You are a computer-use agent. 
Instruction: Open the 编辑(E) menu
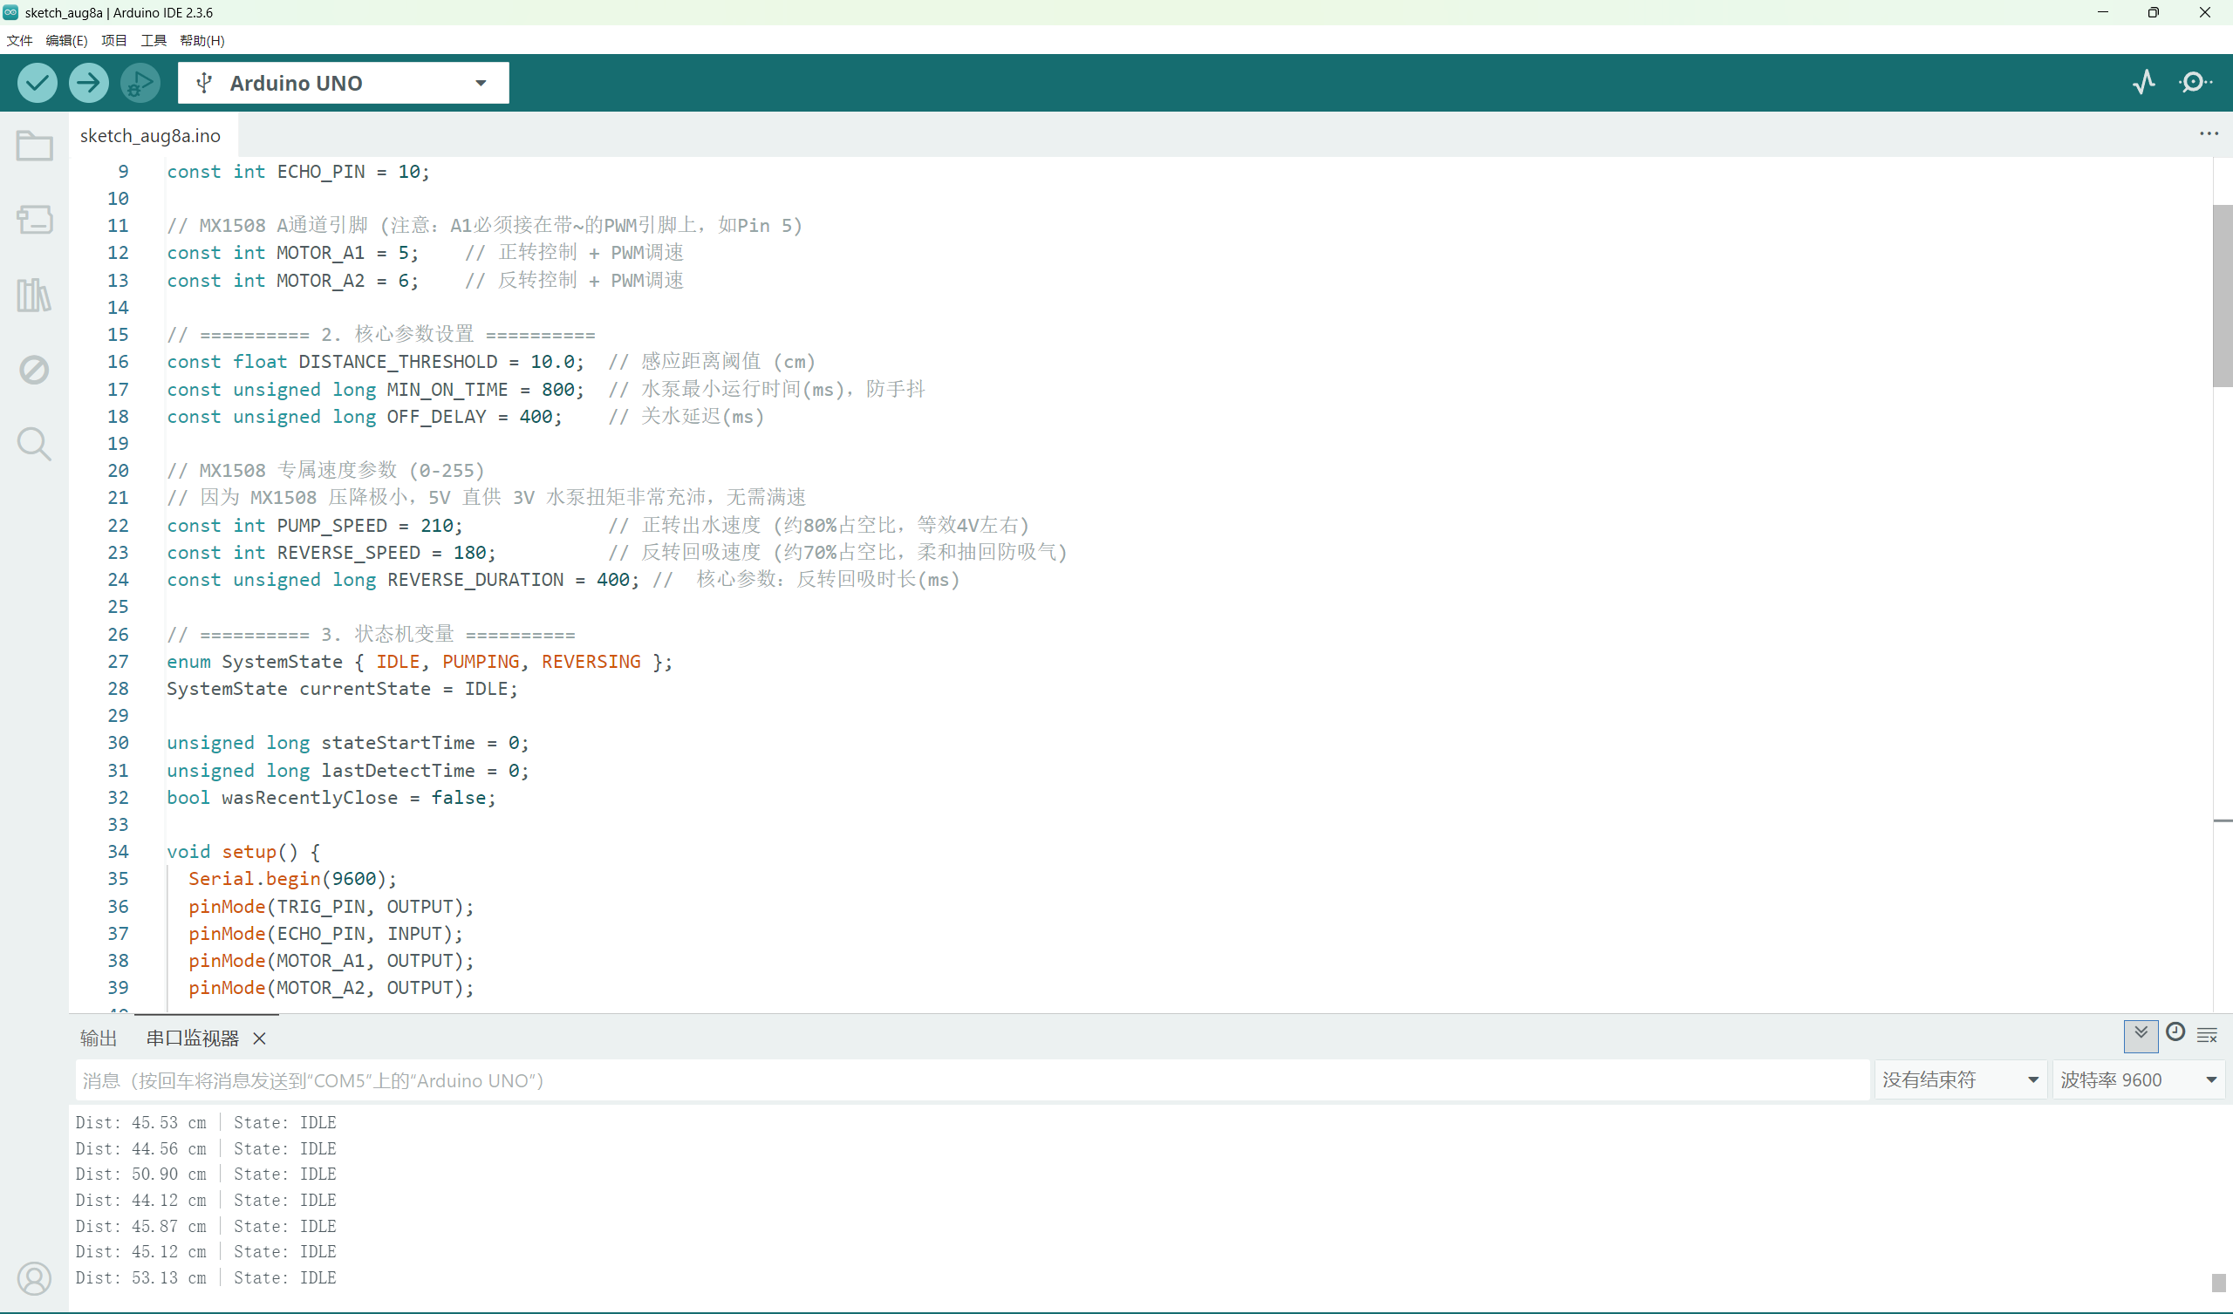pyautogui.click(x=66, y=41)
